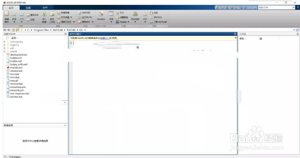Open the Clear Commands (清除命令) dropdown arrow

(x=93, y=22)
